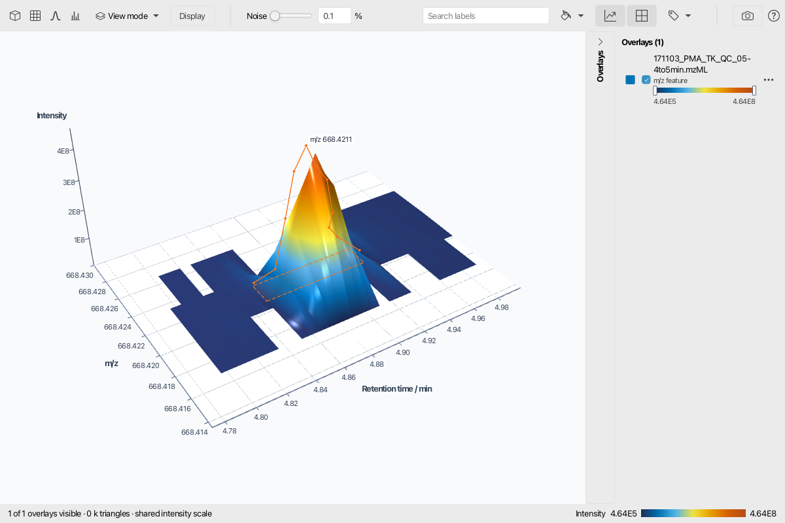Uncheck the 171103_PMA_TK_QC overlay checkbox
The image size is (785, 523).
point(646,80)
